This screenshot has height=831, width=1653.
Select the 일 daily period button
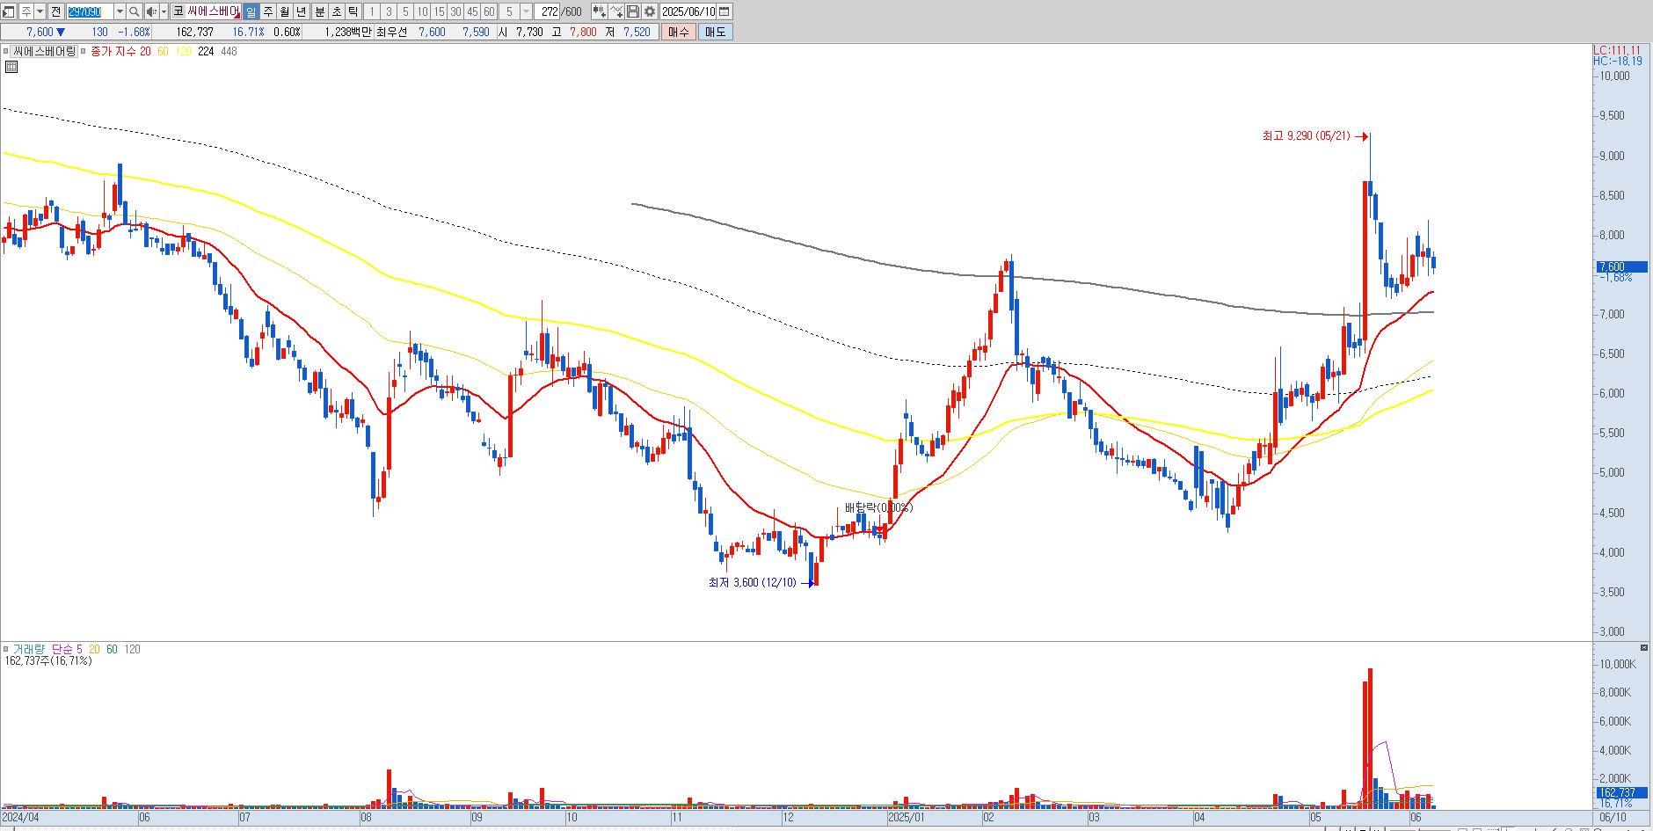click(x=251, y=11)
